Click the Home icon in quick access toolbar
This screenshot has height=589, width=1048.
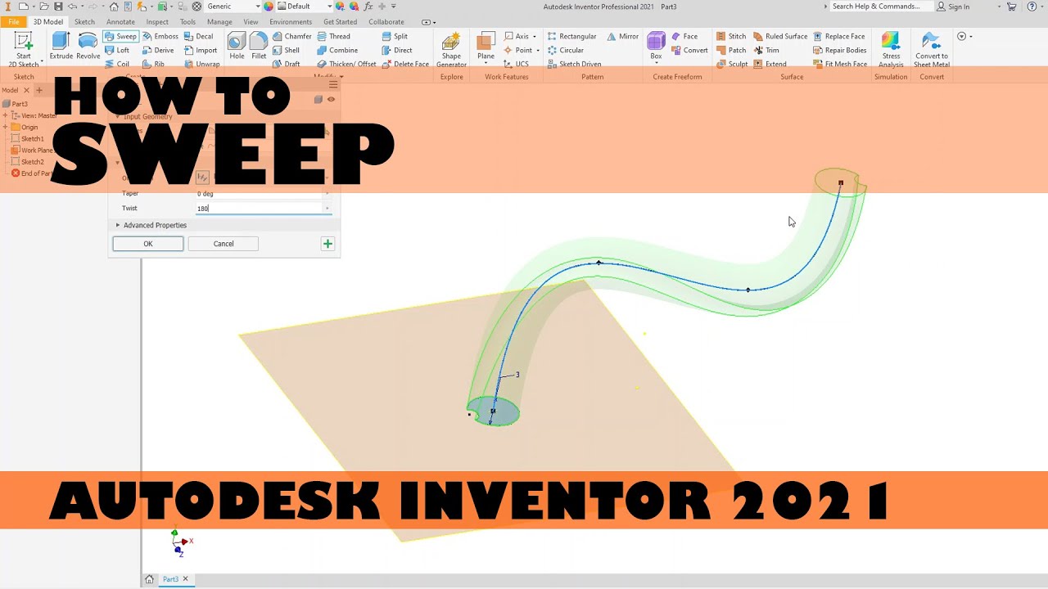115,7
